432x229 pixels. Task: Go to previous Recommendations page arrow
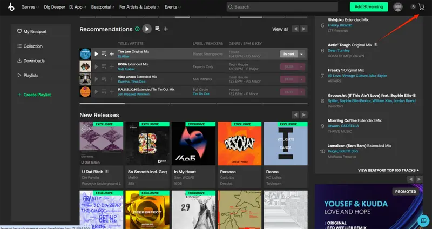pyautogui.click(x=295, y=29)
